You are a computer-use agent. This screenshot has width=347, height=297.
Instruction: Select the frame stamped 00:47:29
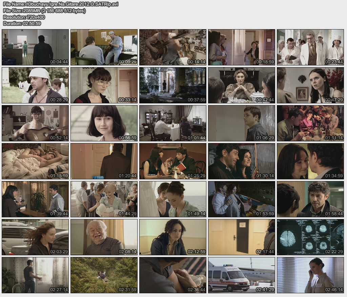coord(310,85)
